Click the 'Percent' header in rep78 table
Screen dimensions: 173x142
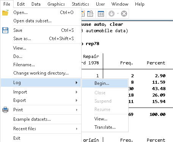(x=156, y=63)
